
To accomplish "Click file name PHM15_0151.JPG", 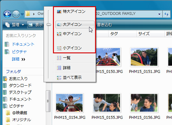I will point(144,72).
